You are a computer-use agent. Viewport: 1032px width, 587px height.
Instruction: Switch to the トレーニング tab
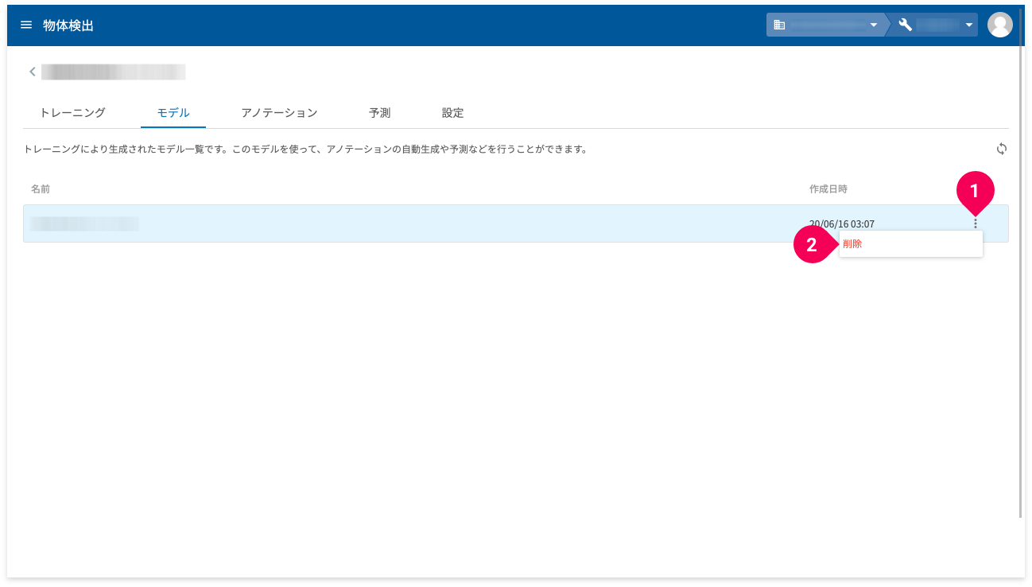click(x=72, y=113)
